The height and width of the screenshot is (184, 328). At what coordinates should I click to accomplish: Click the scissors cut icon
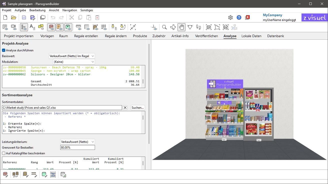pyautogui.click(x=72, y=17)
